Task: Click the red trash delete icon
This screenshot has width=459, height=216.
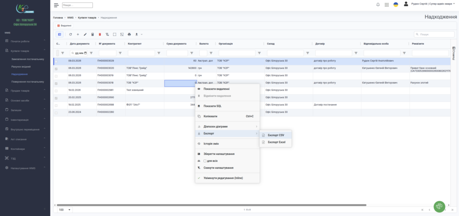Action: pyautogui.click(x=100, y=34)
